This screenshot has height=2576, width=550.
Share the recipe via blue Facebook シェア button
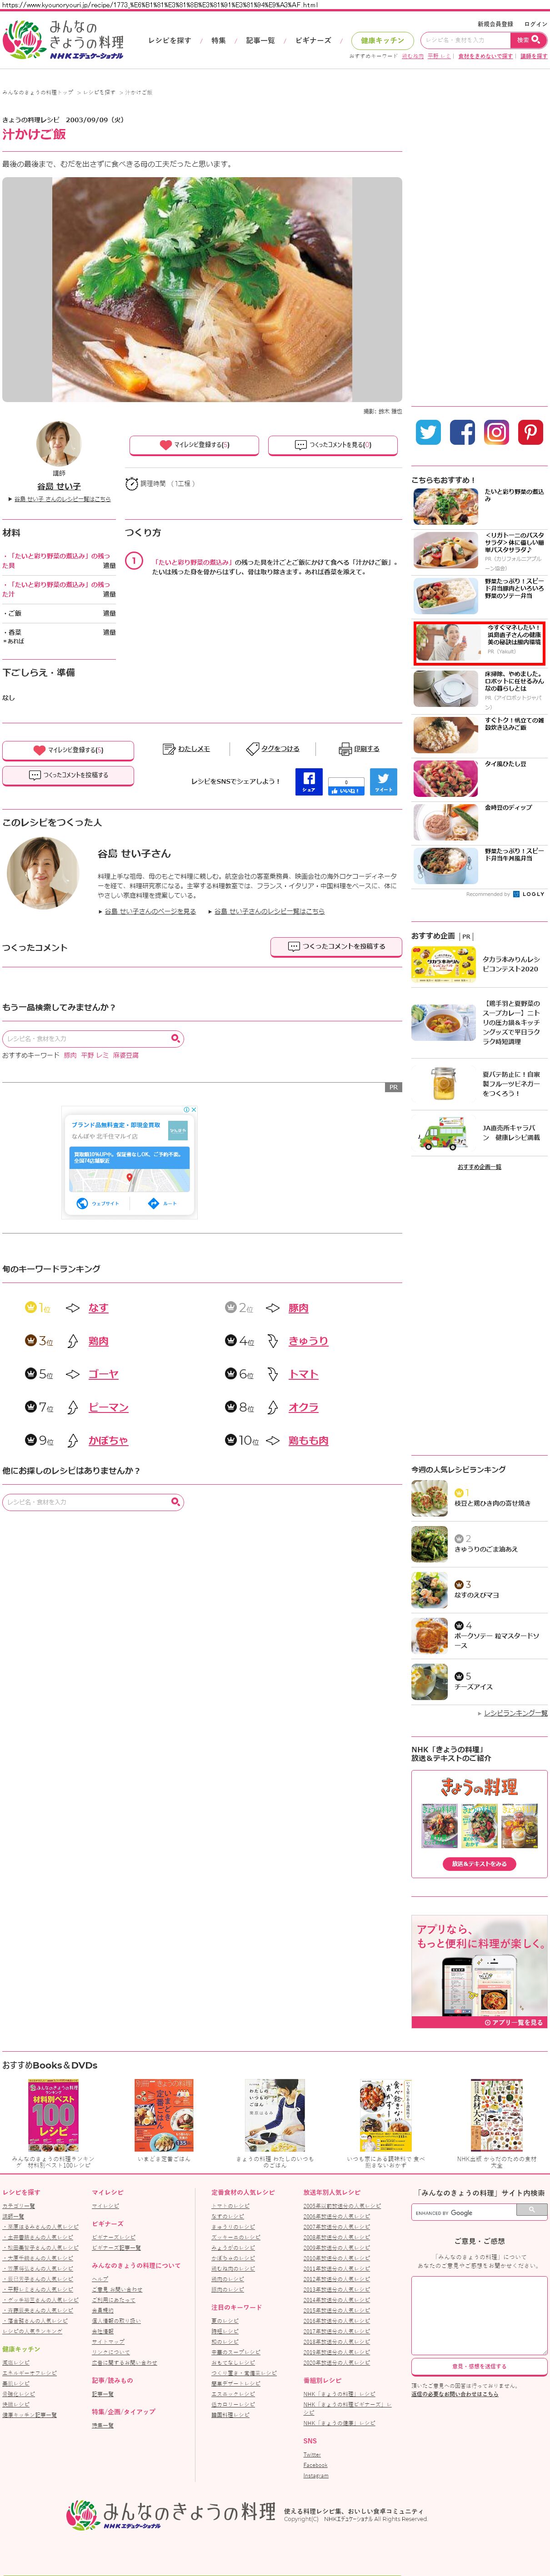tap(309, 782)
